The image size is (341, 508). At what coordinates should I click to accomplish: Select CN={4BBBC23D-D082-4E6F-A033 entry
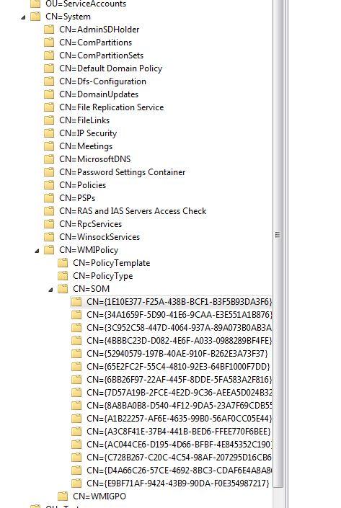(x=179, y=341)
